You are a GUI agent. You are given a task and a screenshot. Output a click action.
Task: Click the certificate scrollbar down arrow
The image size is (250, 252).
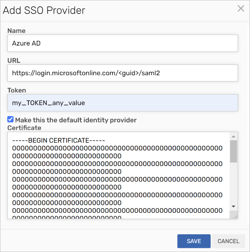234,206
